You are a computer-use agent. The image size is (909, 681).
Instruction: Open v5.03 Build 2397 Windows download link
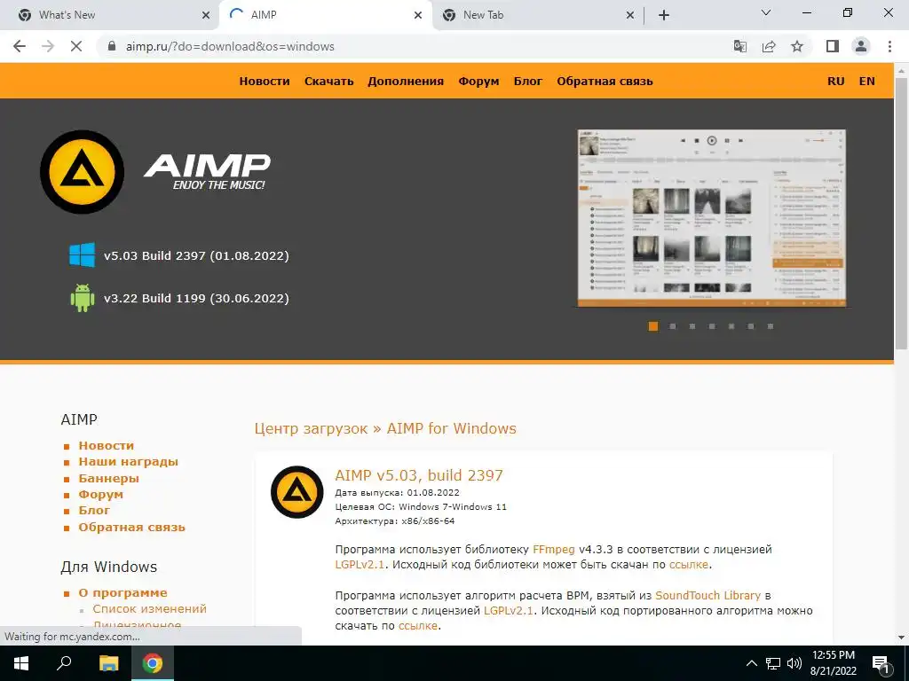[196, 255]
